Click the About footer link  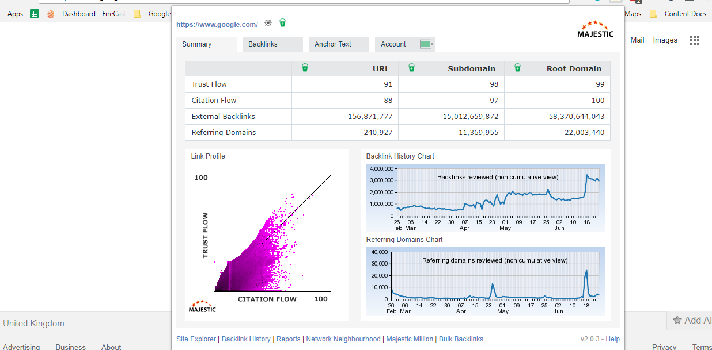tap(111, 347)
